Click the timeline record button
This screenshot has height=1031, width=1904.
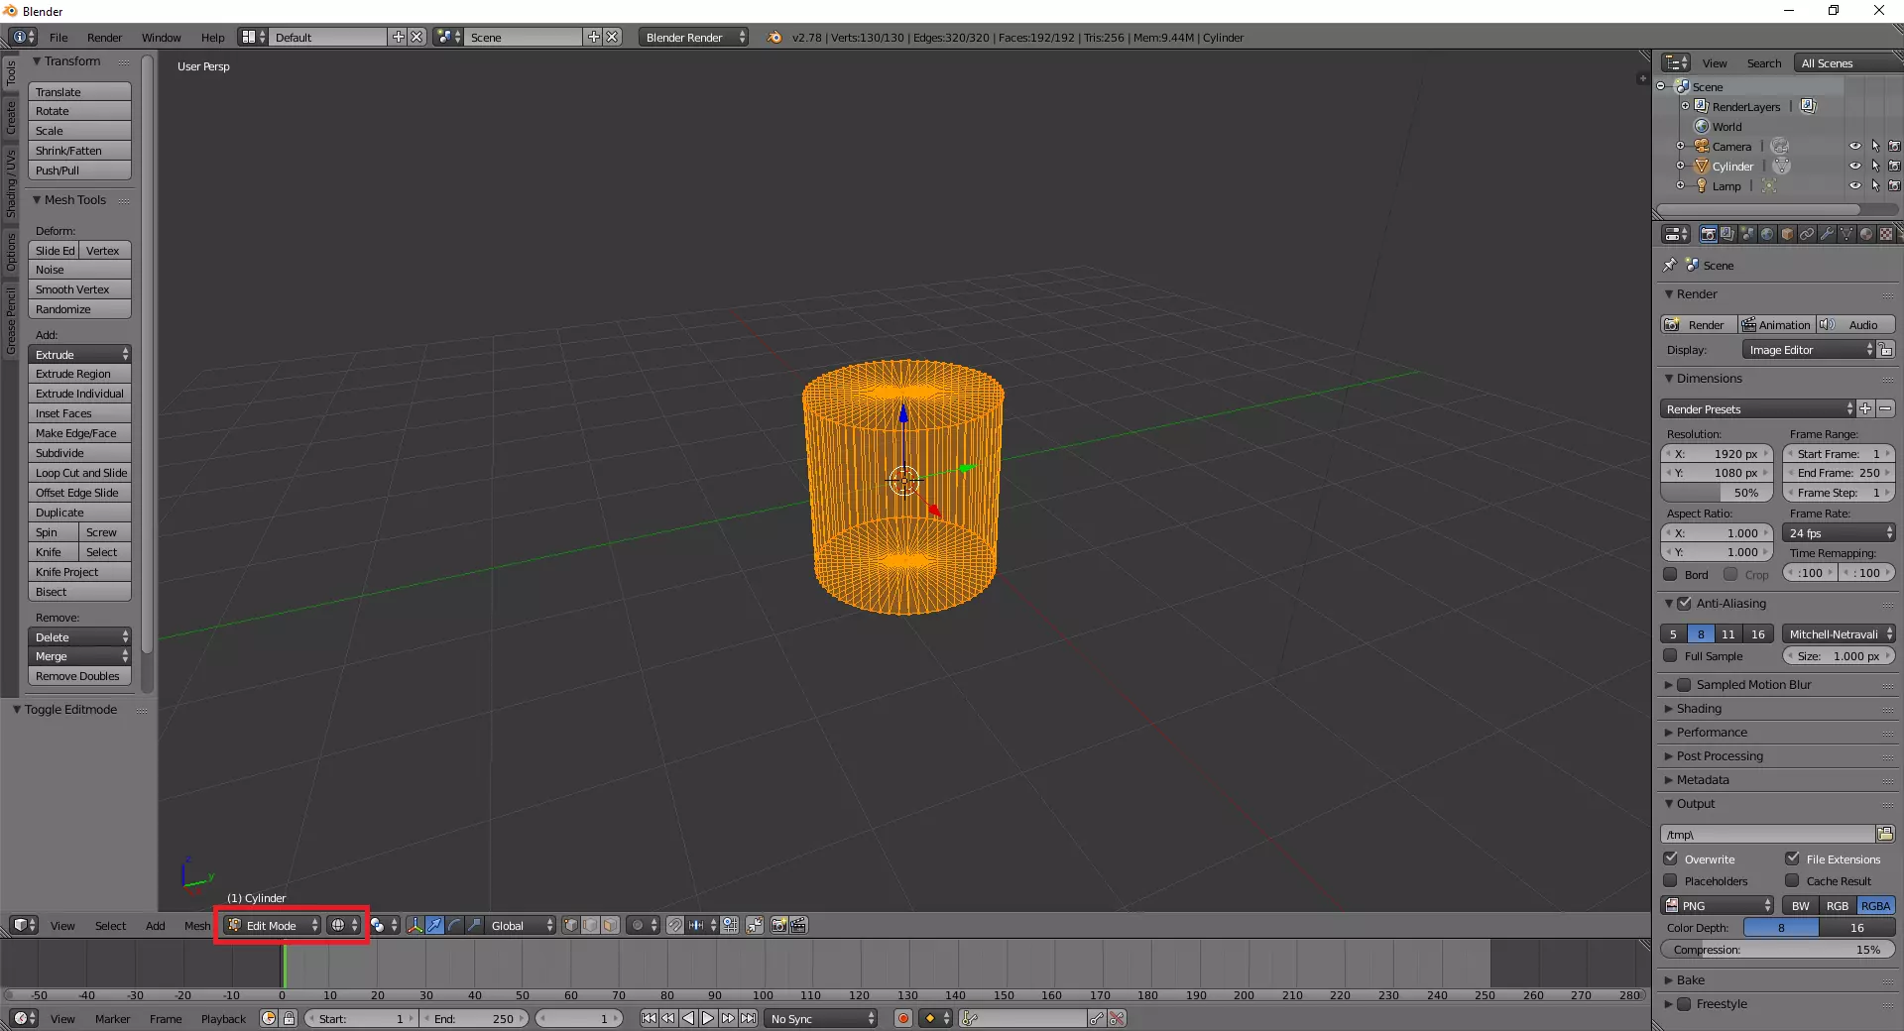coord(902,1018)
